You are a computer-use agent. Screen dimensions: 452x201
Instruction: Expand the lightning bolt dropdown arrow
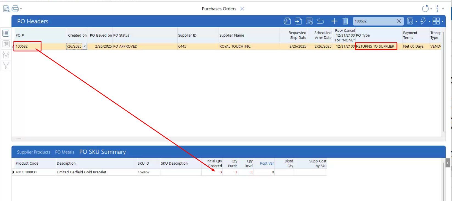[429, 21]
